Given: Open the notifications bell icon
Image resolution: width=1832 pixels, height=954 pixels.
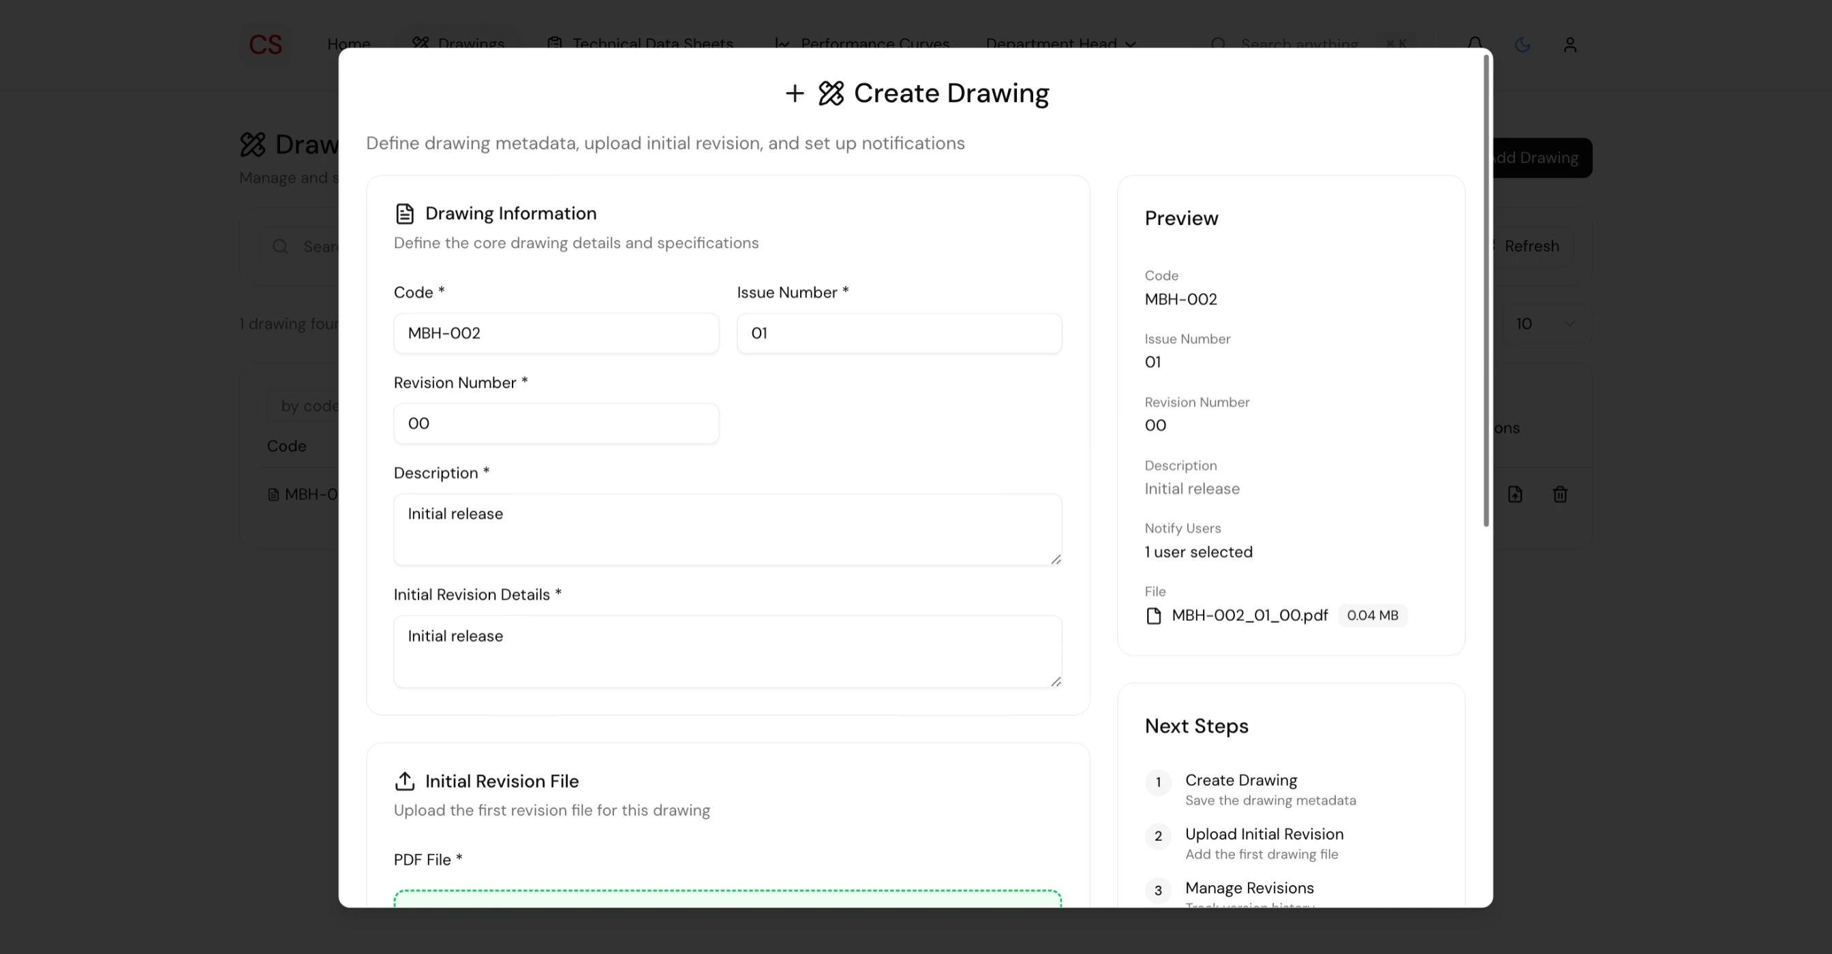Looking at the screenshot, I should coord(1474,44).
